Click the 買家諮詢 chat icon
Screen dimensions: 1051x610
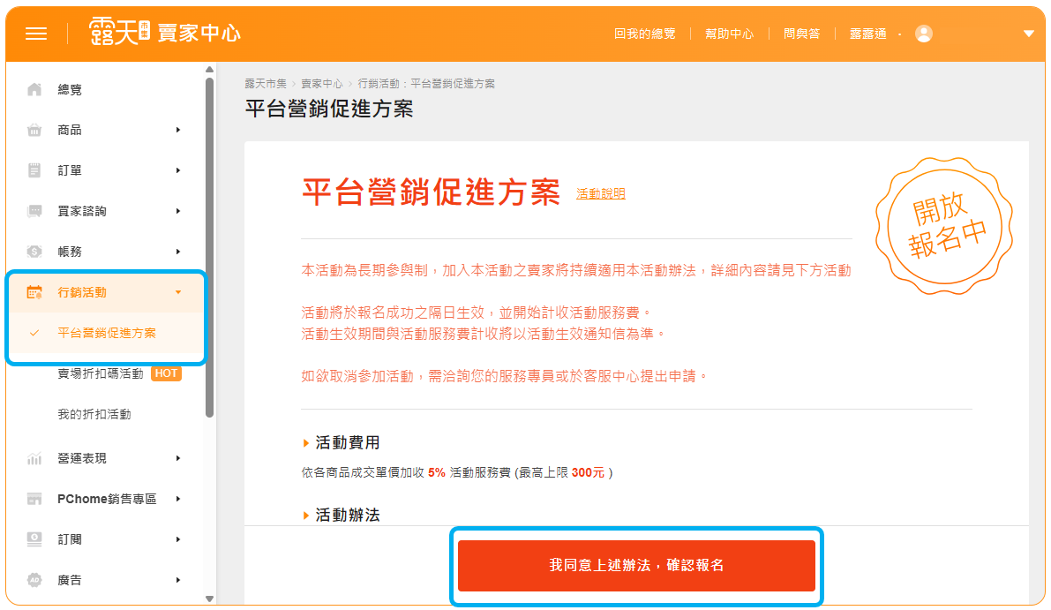pos(34,211)
